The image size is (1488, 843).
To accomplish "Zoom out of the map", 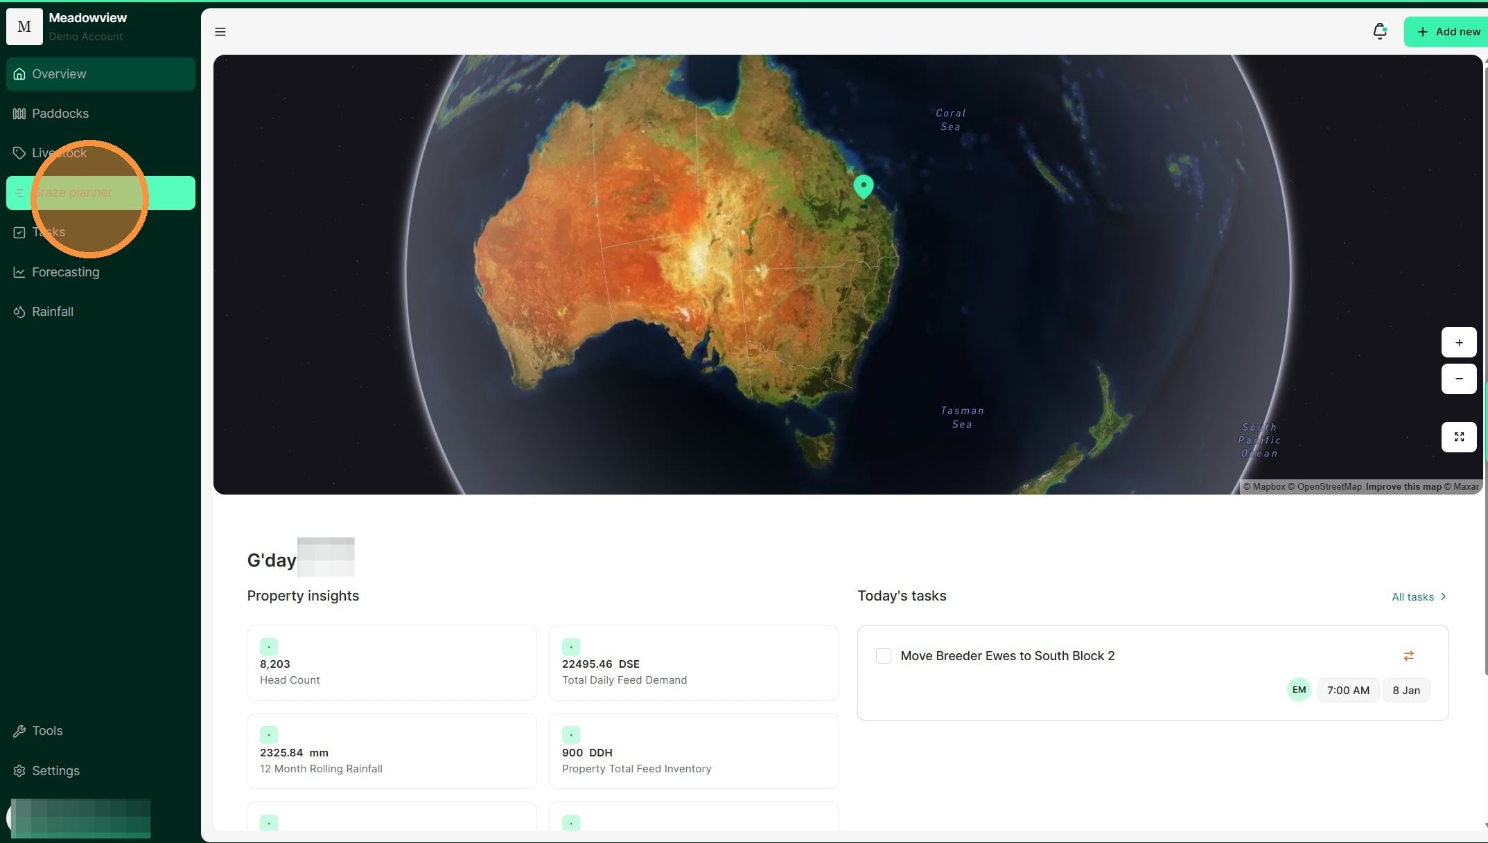I will tap(1459, 379).
